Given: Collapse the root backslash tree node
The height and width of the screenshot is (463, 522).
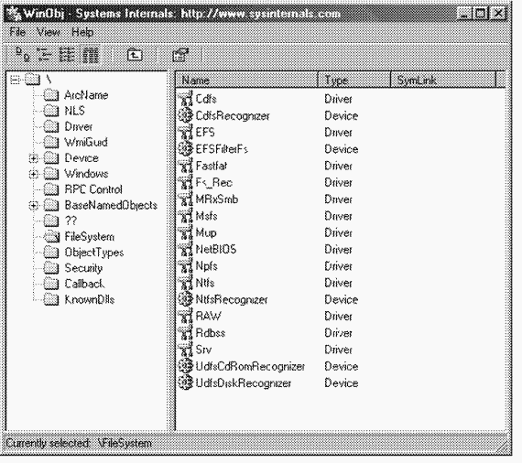Looking at the screenshot, I should [x=15, y=80].
